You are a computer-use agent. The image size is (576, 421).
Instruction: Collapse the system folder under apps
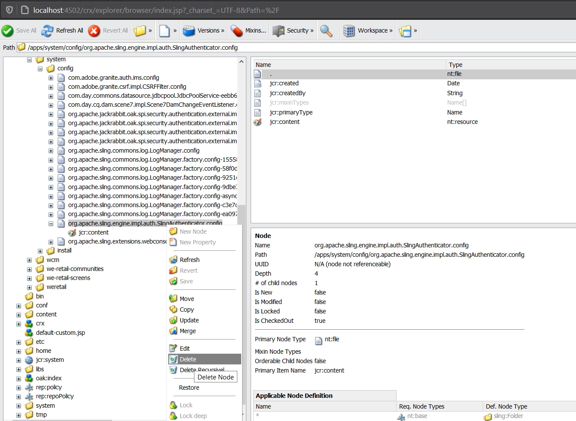(29, 60)
